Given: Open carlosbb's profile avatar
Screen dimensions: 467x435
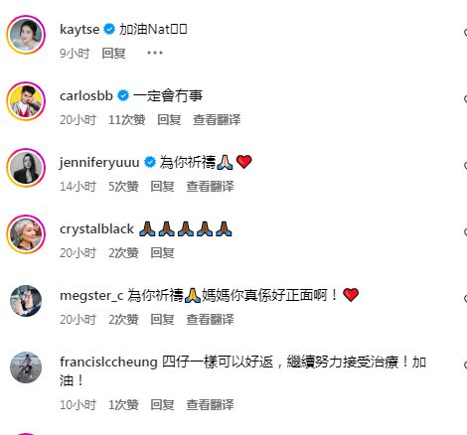Looking at the screenshot, I should [26, 101].
